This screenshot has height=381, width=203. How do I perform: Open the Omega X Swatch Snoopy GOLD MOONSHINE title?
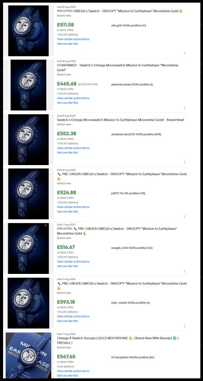pyautogui.click(x=118, y=341)
